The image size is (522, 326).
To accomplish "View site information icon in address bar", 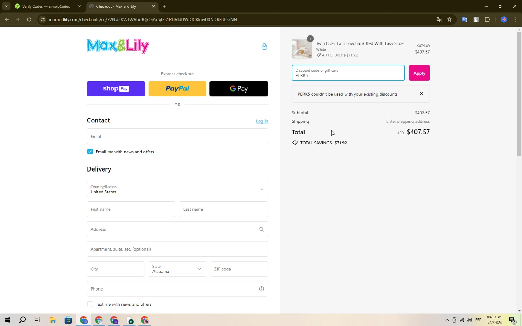I will (42, 19).
